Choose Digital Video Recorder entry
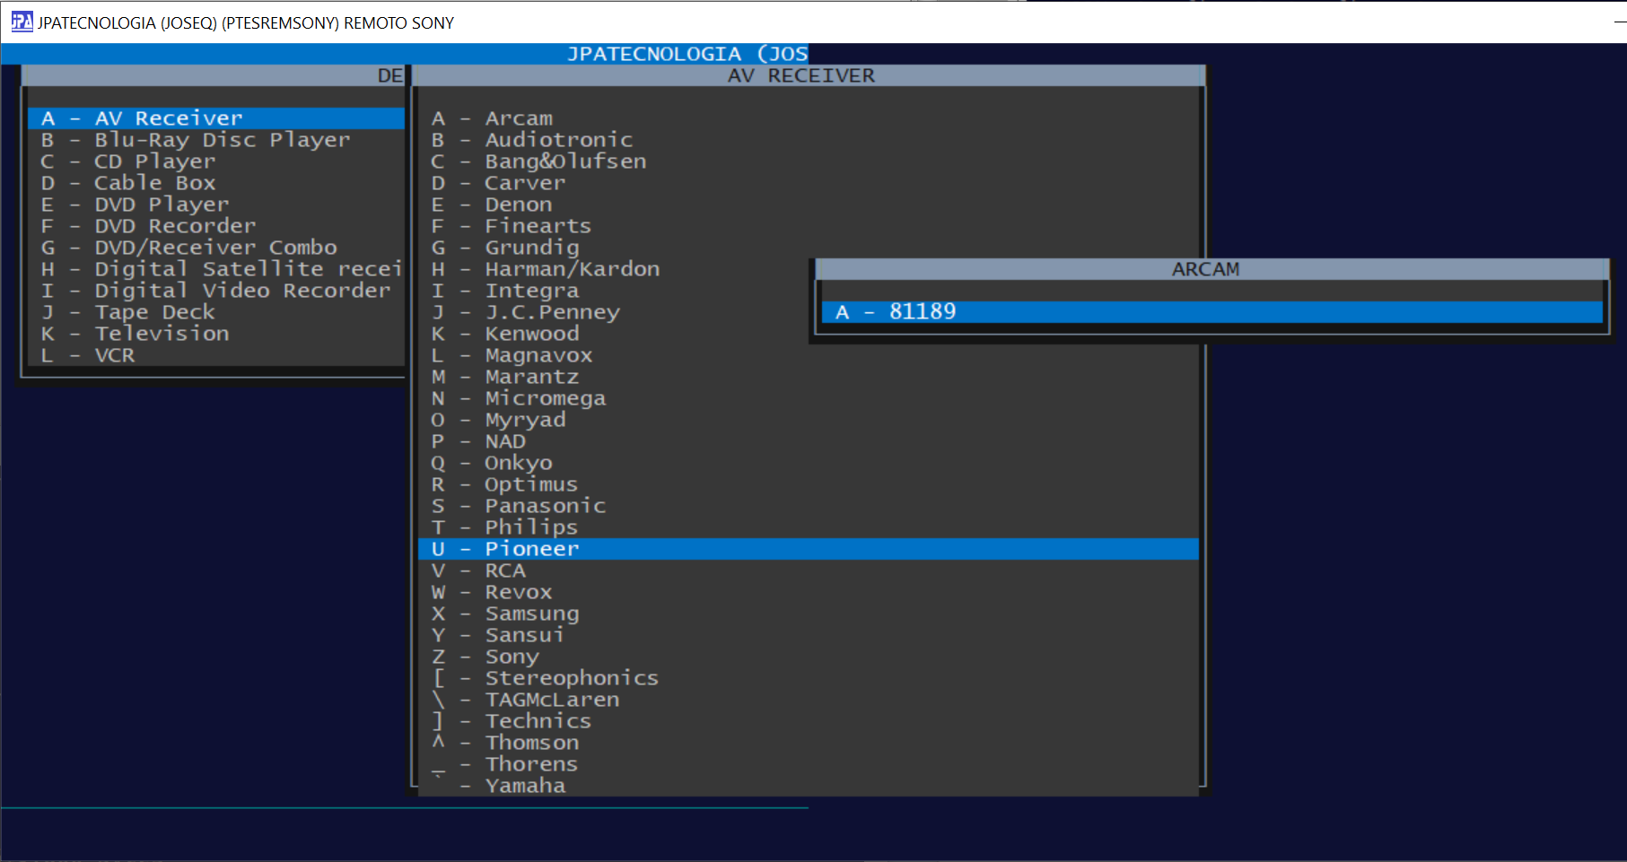1627x862 pixels. (x=216, y=291)
